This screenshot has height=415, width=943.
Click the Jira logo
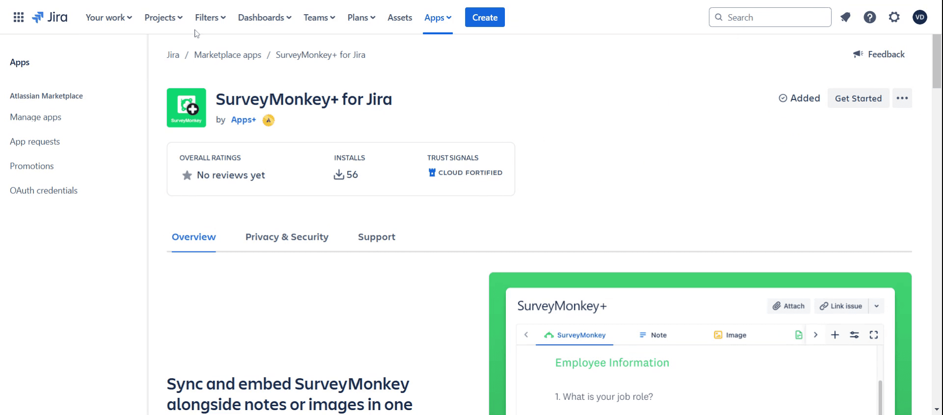coord(50,17)
